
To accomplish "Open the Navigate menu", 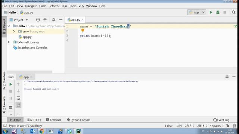I will 31,6.
